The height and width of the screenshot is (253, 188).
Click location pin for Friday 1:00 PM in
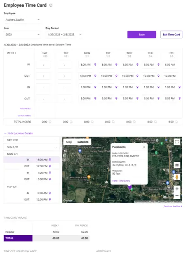pyautogui.click(x=179, y=87)
